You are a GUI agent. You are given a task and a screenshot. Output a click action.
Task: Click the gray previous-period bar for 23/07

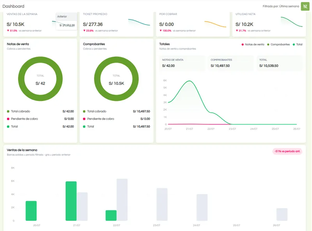[x=162, y=204]
